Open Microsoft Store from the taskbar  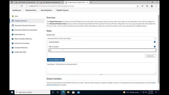(73, 92)
